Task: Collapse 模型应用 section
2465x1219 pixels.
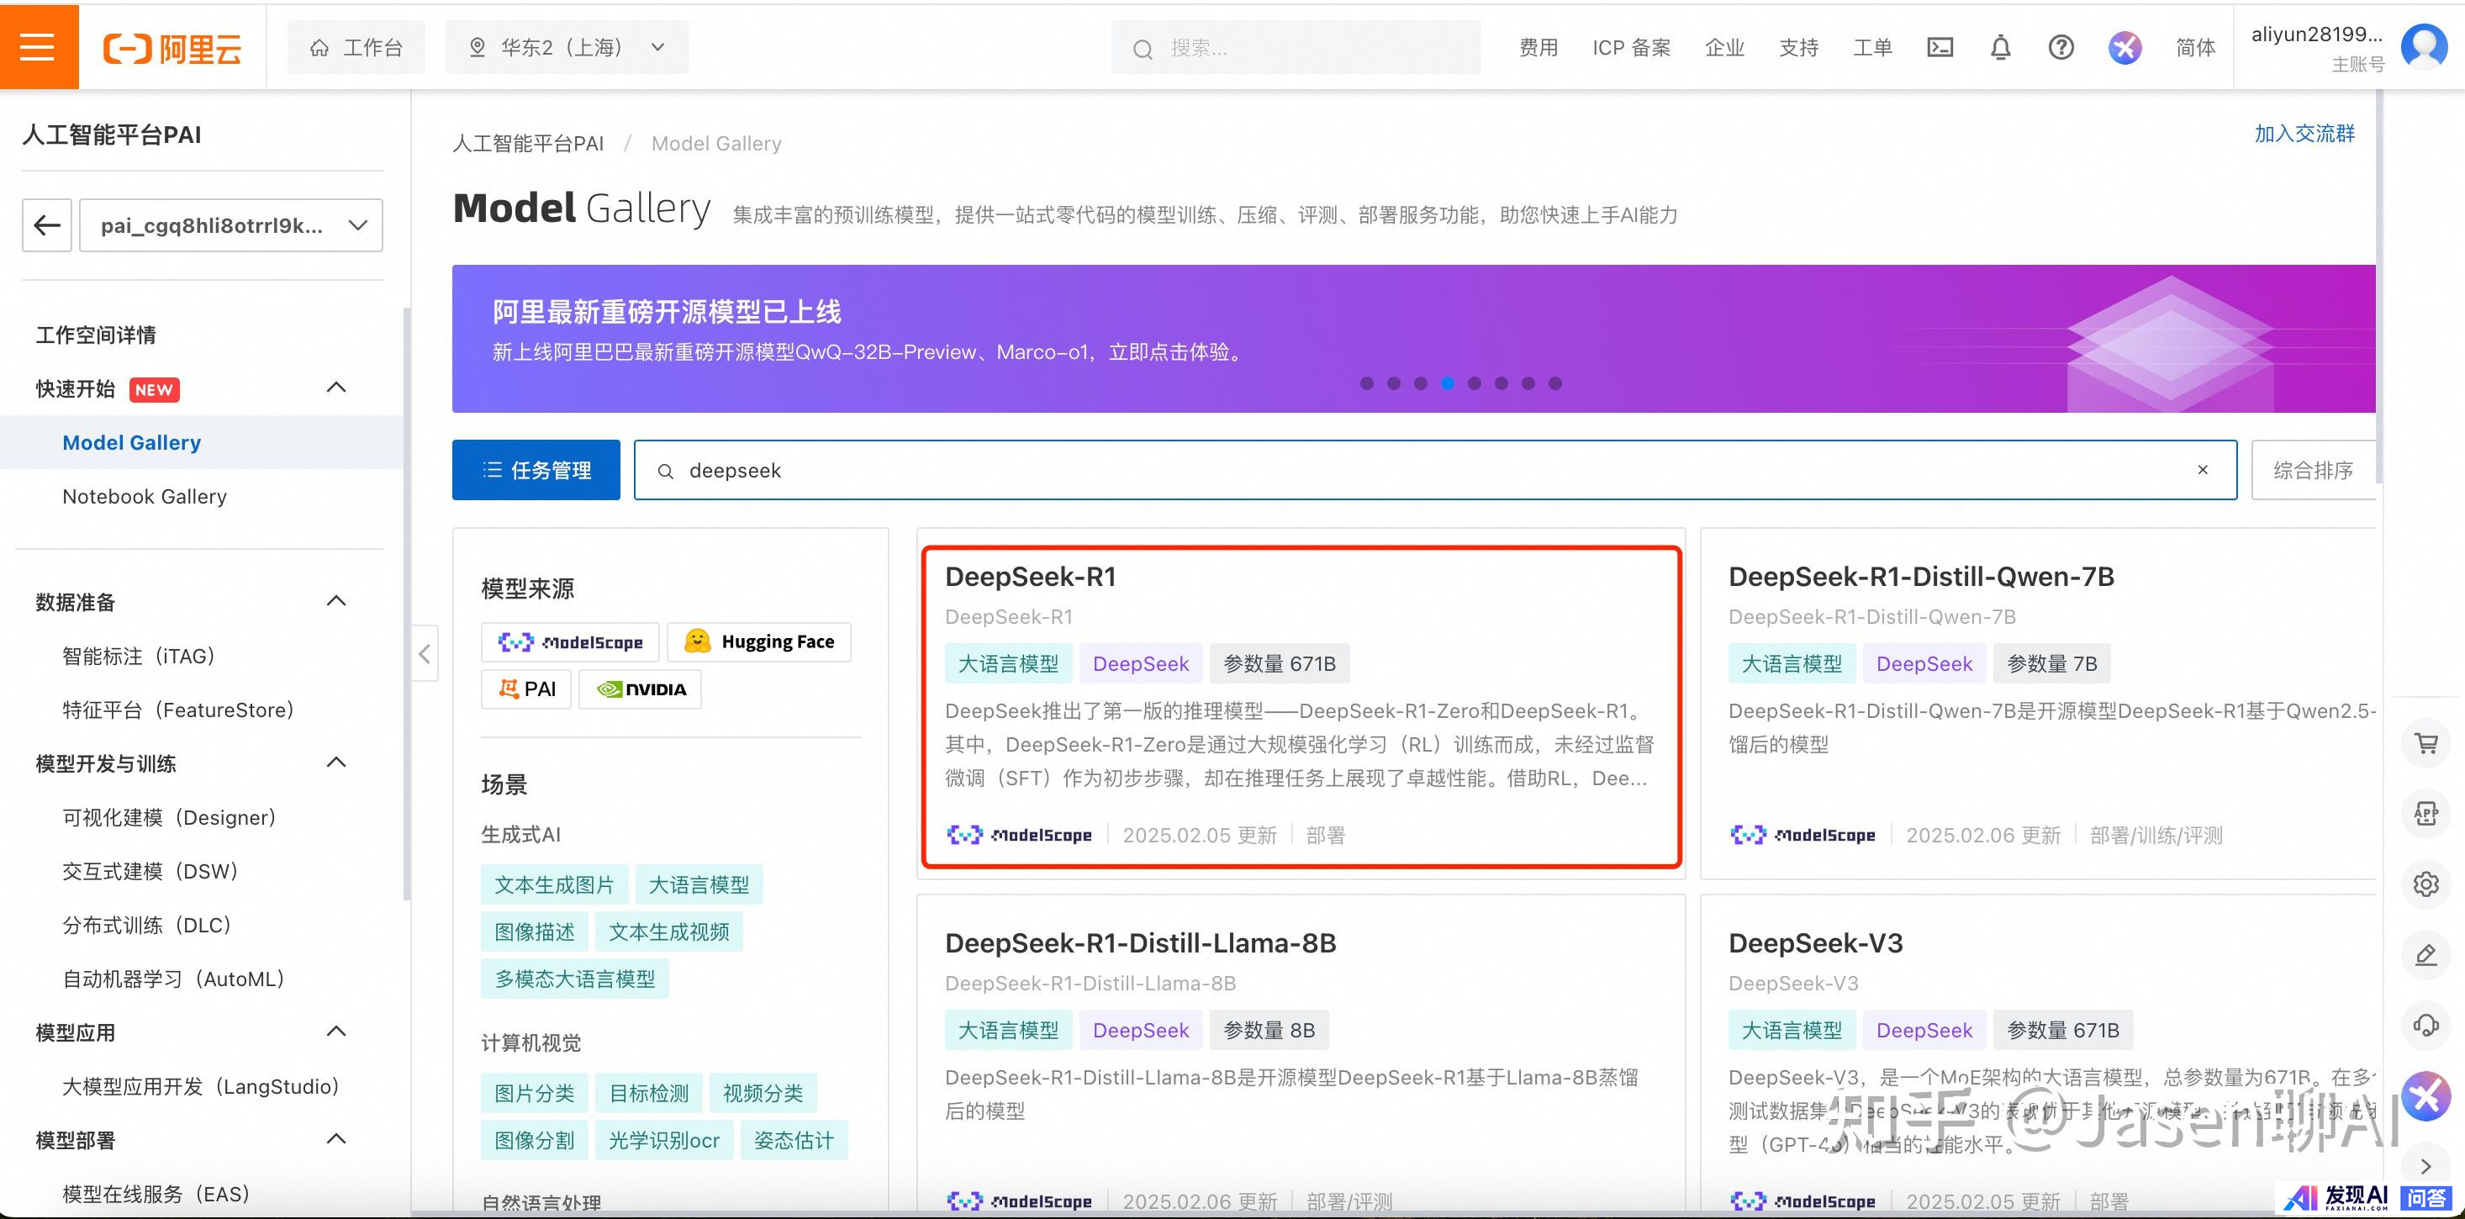Action: tap(336, 1032)
